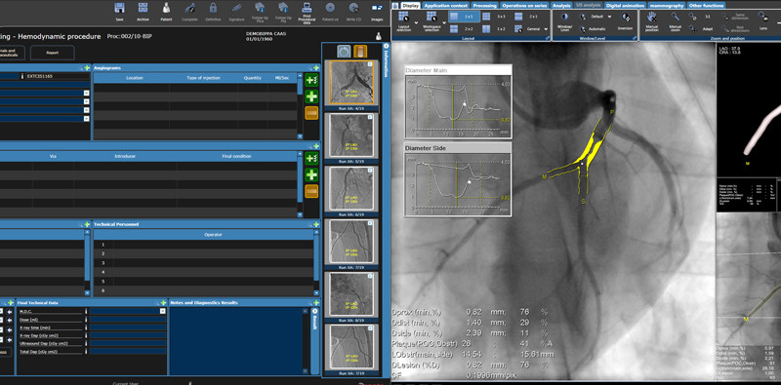Switch to the Analysis tab
This screenshot has height=385, width=781.
[x=561, y=5]
